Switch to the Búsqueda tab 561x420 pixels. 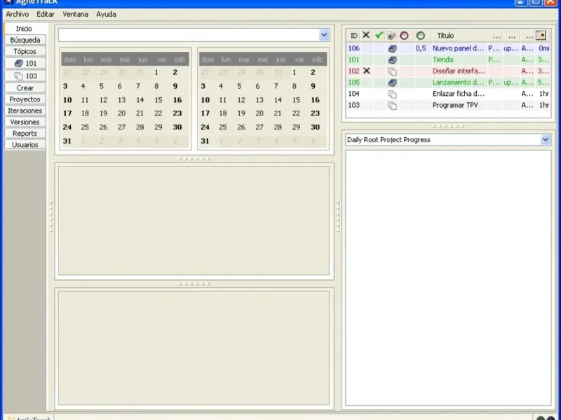click(25, 40)
